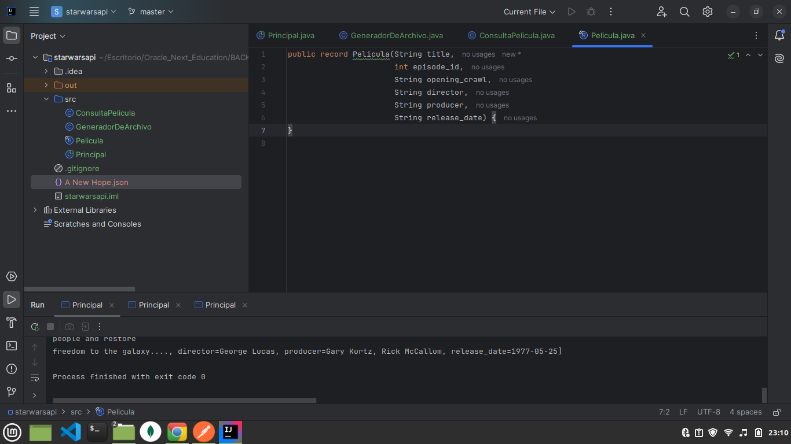Screen dimensions: 791x444
Task: Change LF line separator
Action: tap(683, 412)
